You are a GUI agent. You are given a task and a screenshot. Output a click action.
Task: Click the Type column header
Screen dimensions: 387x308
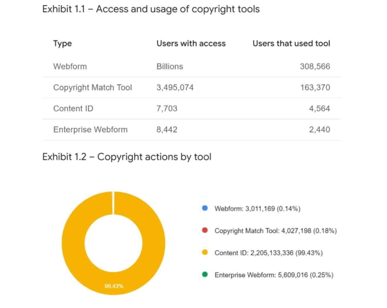(x=63, y=44)
